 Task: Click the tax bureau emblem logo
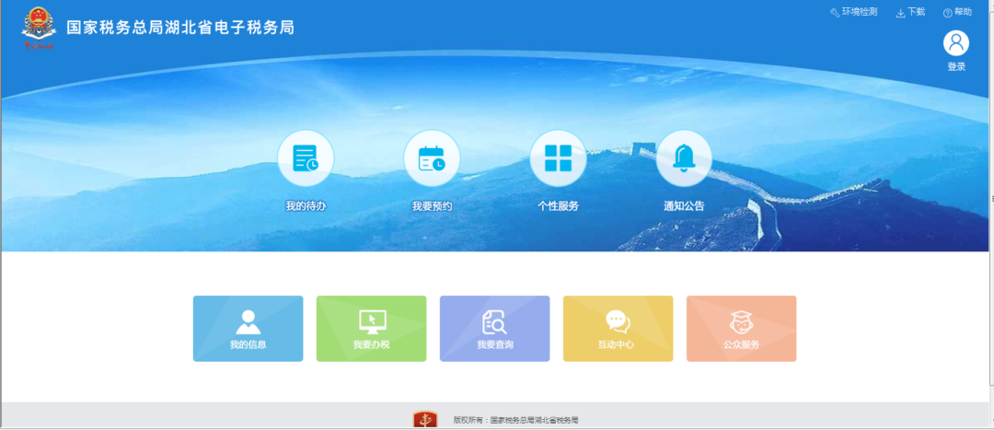39,27
